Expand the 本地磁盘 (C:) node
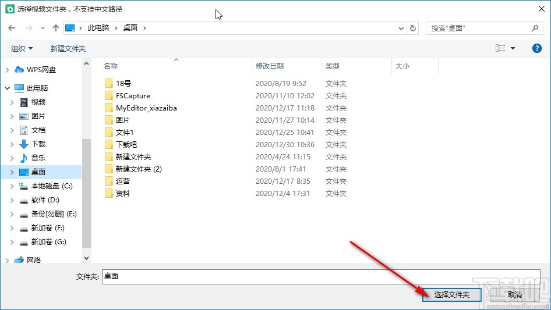The width and height of the screenshot is (551, 310). (12, 187)
